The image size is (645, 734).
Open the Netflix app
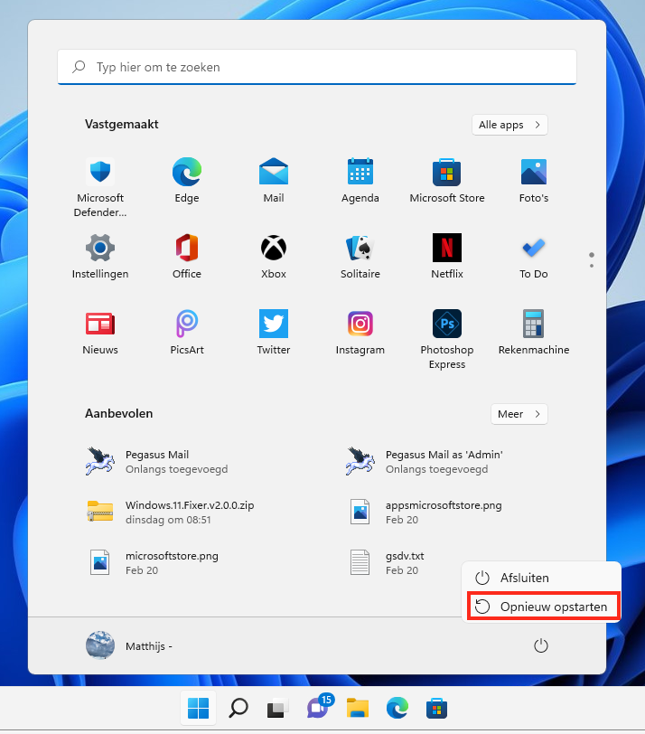(446, 255)
